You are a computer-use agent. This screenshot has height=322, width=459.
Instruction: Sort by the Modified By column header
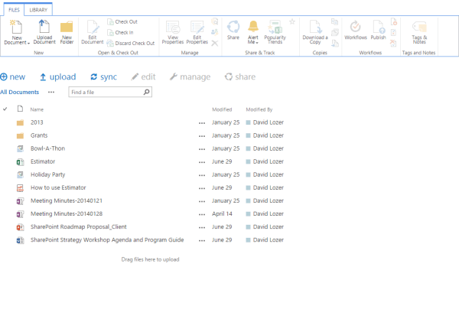[259, 109]
